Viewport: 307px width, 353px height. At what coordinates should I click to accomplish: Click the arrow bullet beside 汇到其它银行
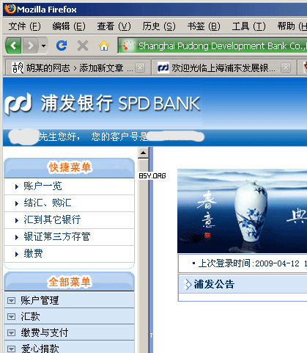pos(17,220)
